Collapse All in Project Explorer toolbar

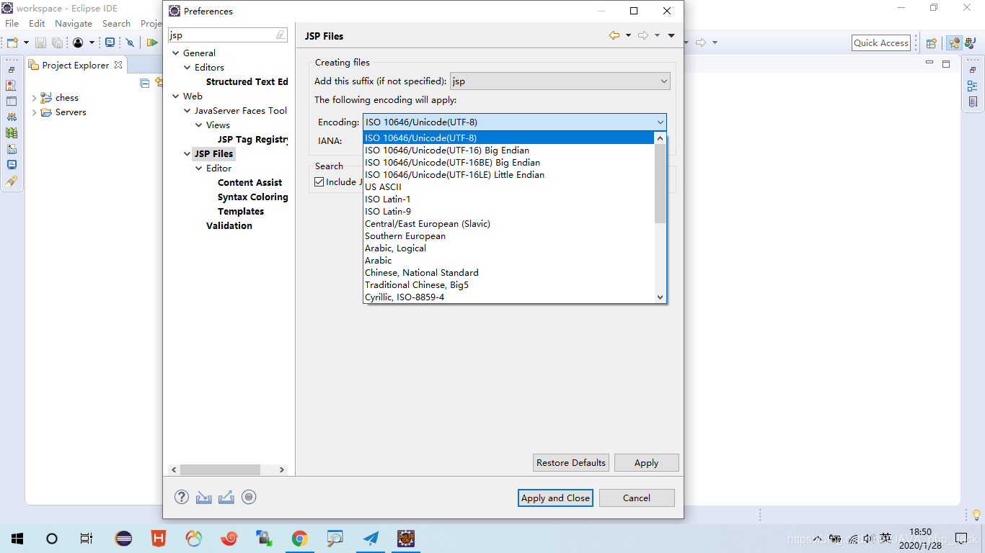click(144, 83)
